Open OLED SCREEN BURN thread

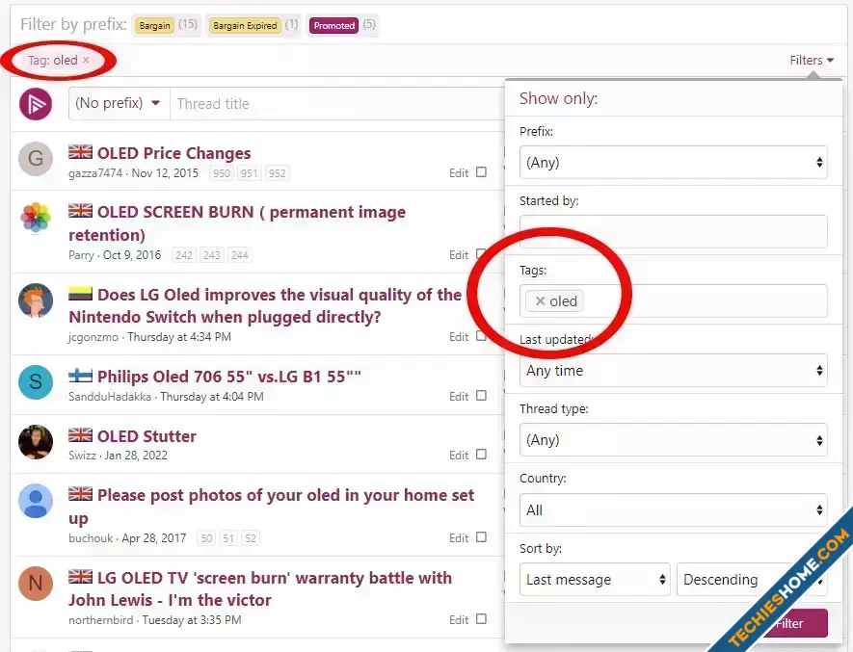pos(237,223)
